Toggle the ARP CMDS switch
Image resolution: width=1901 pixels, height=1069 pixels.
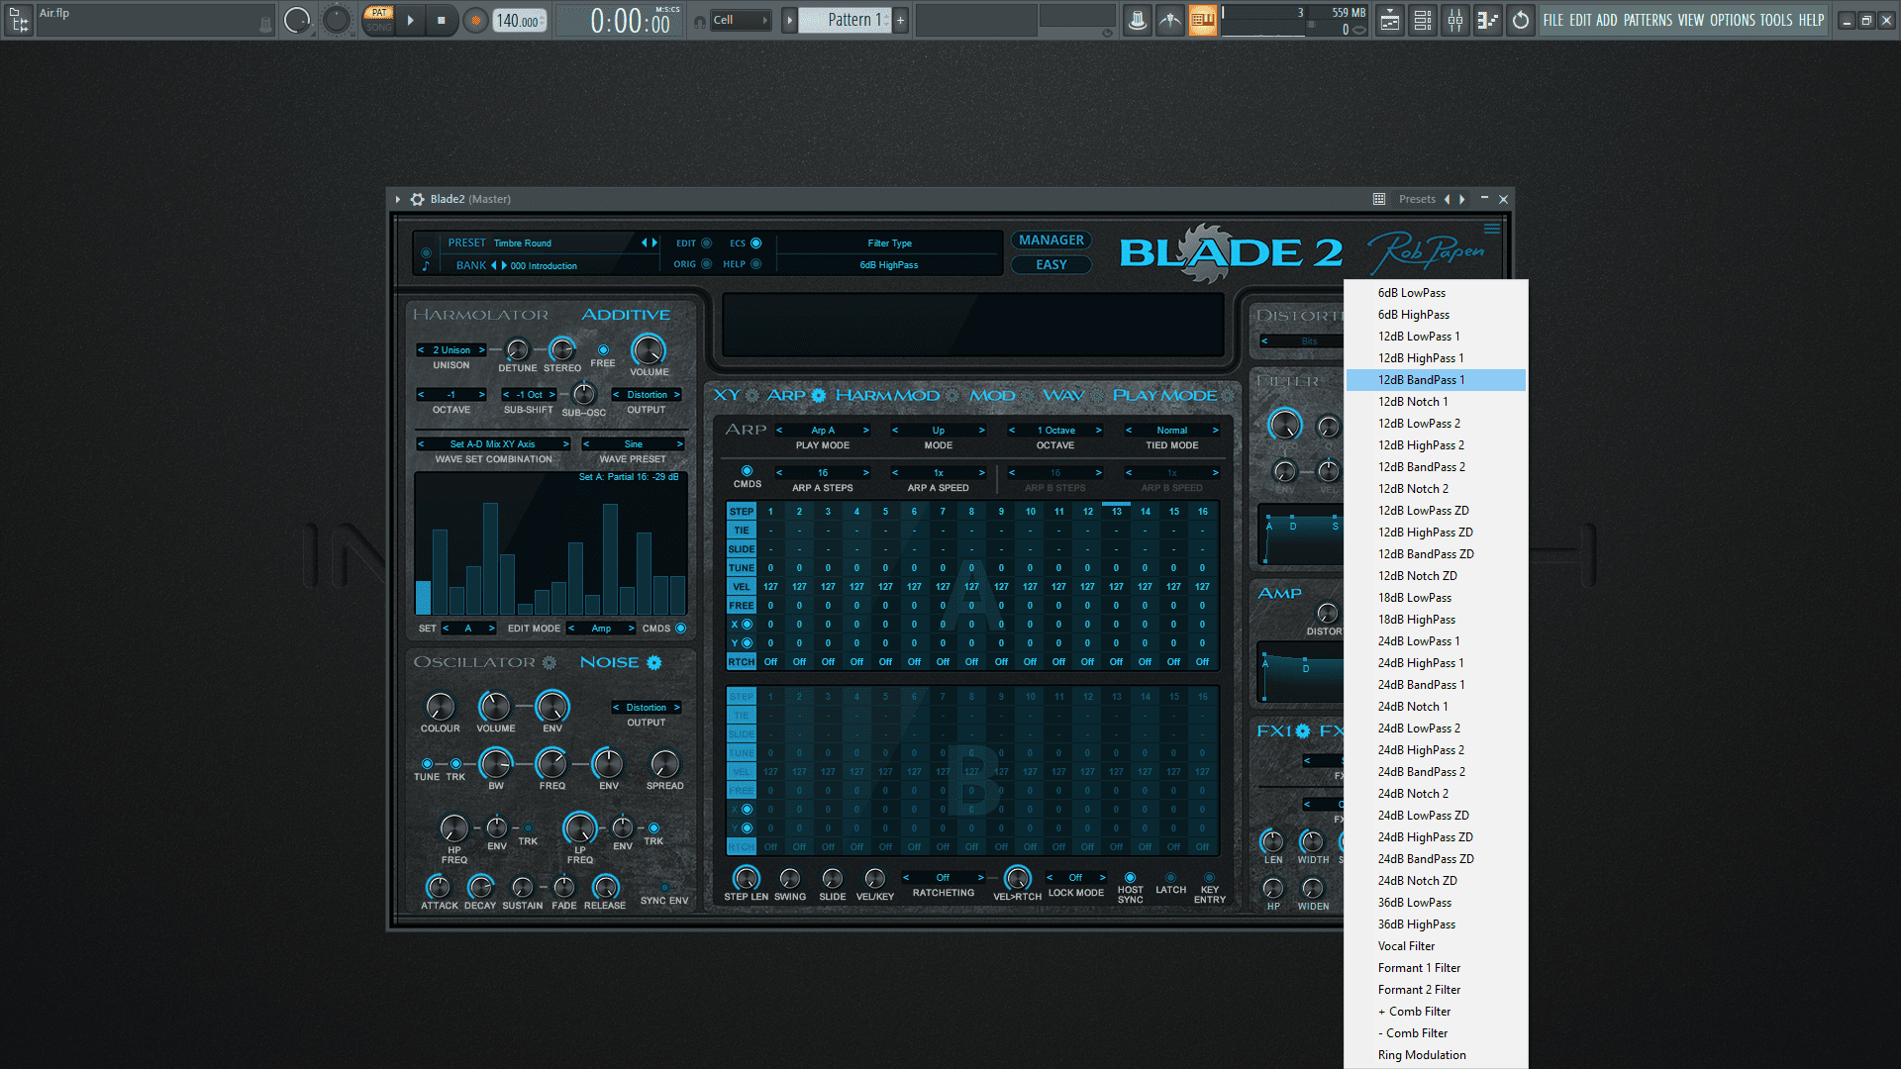point(747,471)
